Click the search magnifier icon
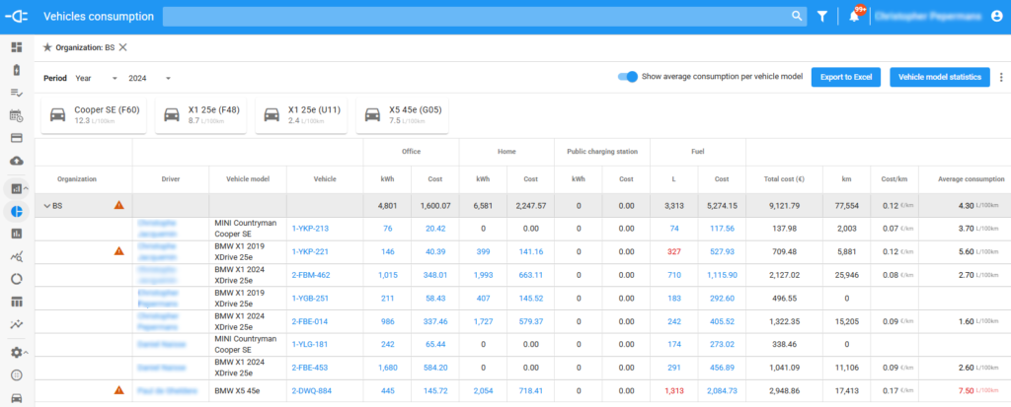Screen dimensions: 1011x407 797,17
